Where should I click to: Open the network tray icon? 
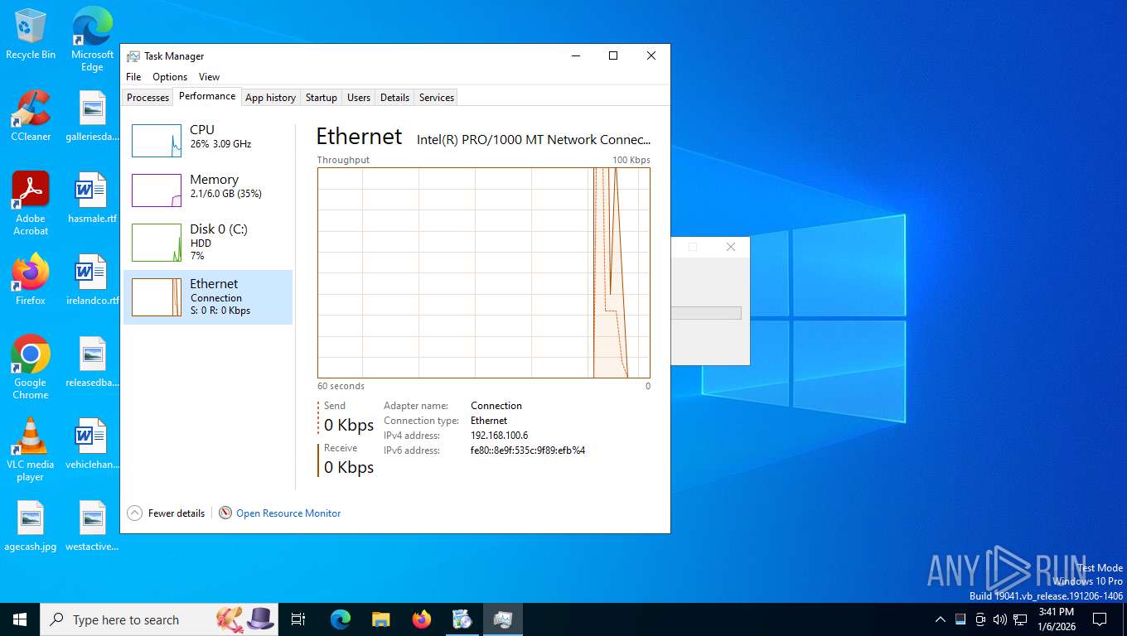[1020, 619]
